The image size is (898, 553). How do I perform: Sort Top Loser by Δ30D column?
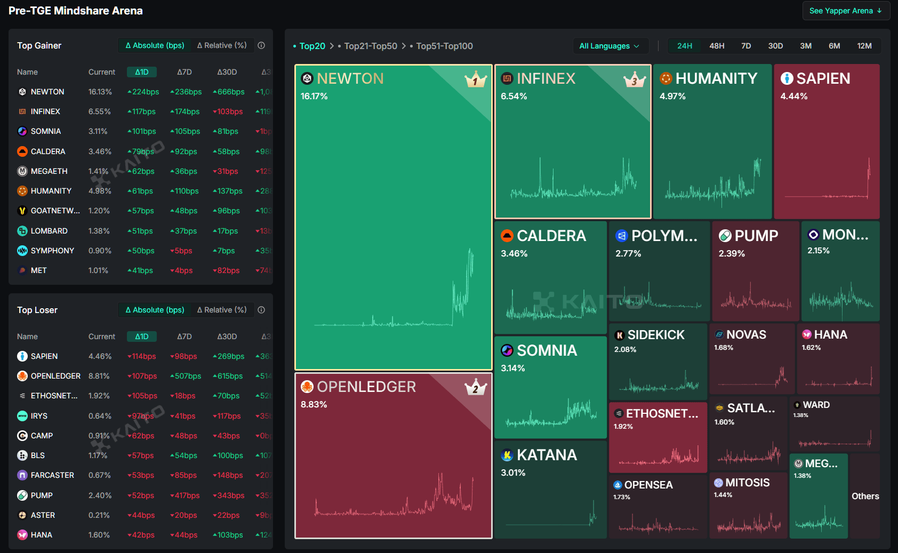point(227,336)
